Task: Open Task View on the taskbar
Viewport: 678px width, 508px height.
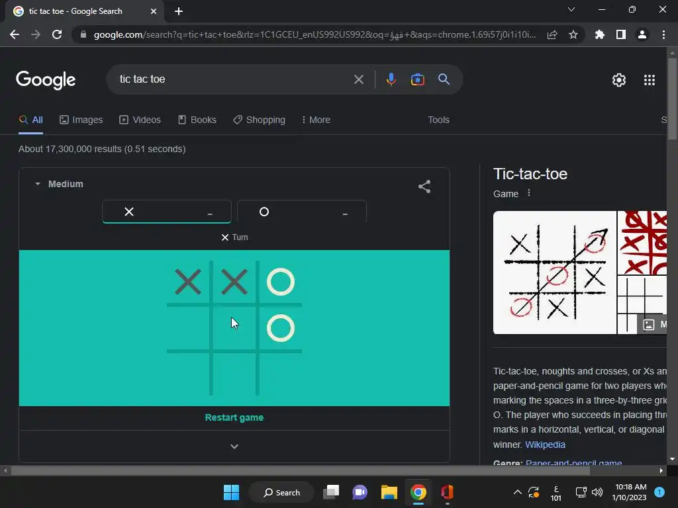Action: point(331,492)
